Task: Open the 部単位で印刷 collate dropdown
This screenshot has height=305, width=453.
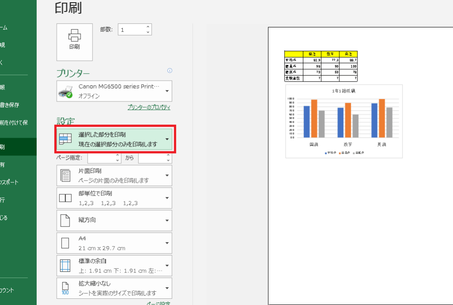Action: pos(114,198)
